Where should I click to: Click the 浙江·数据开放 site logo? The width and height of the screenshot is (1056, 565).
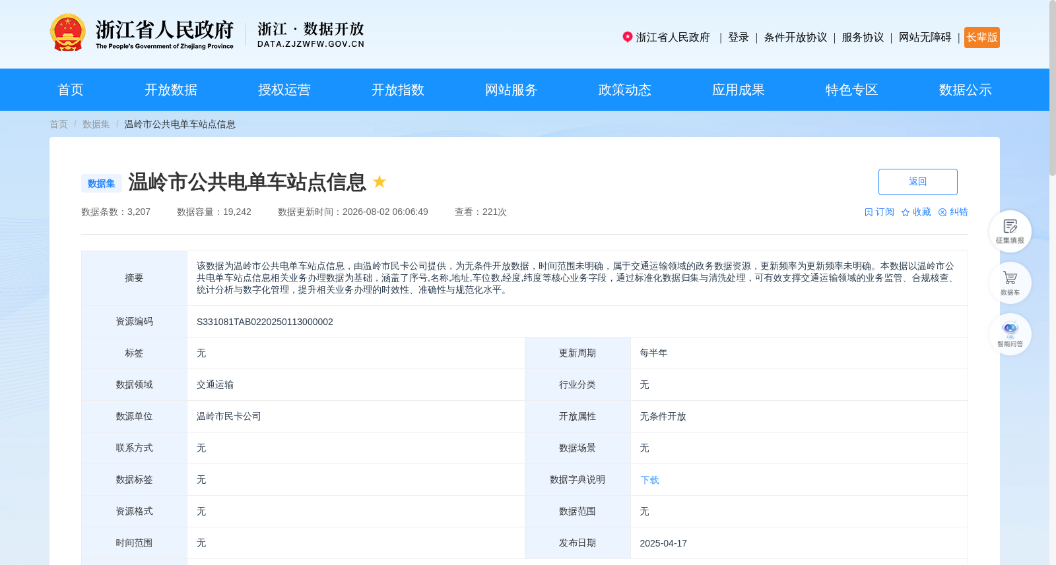[311, 34]
